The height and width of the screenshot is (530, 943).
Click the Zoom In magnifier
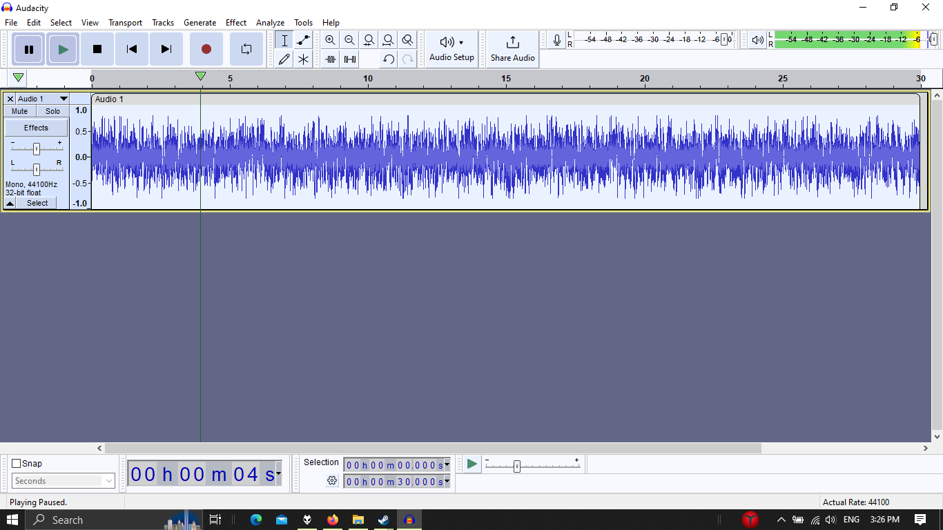(x=331, y=40)
